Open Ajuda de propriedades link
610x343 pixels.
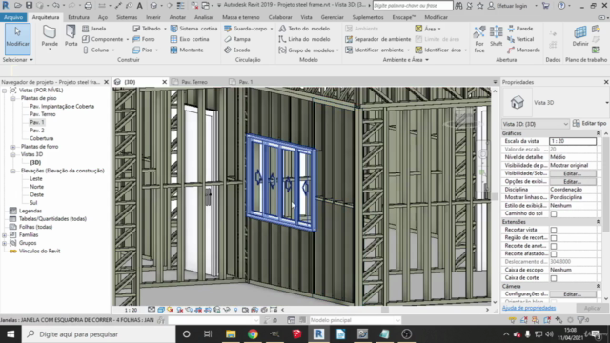tap(529, 308)
